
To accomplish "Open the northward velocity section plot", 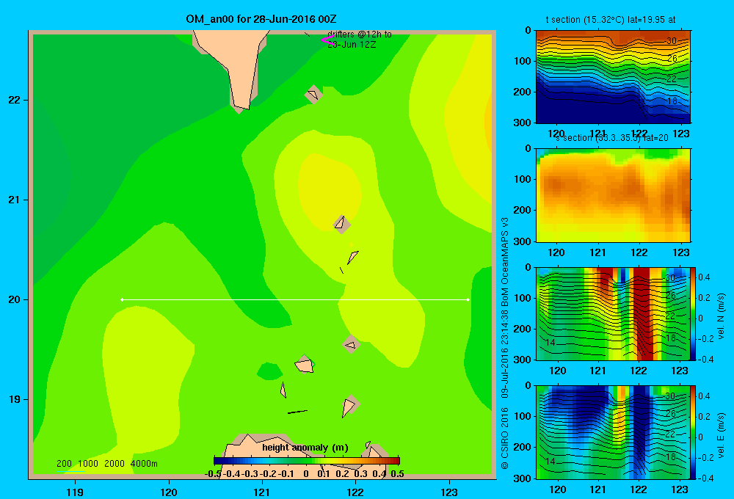I will 613,313.
